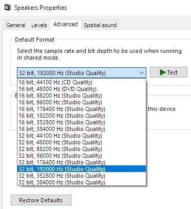Pick 16 bit, 352800 Hz option
The width and height of the screenshot is (191, 209).
pos(82,122)
